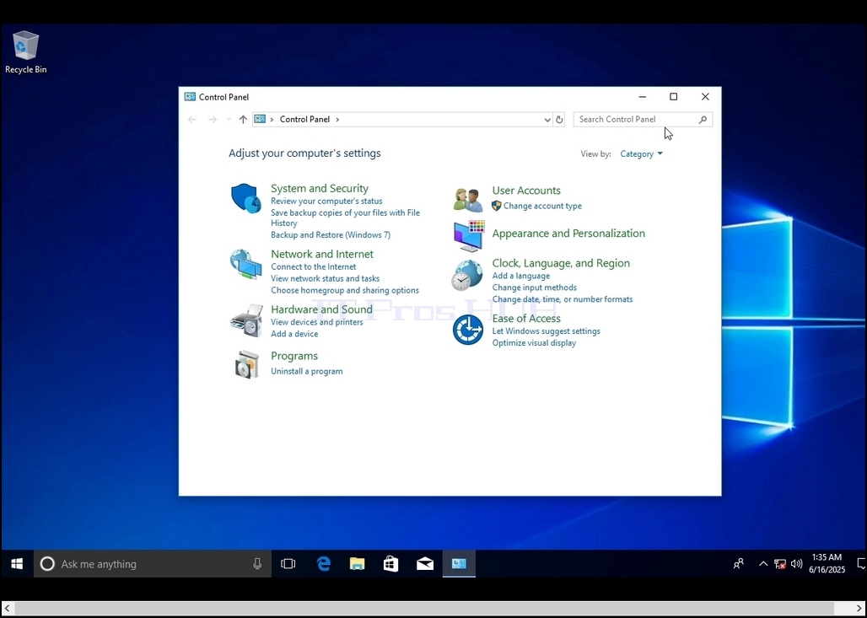The width and height of the screenshot is (867, 618).
Task: Show hidden system tray icons
Action: [x=763, y=564]
